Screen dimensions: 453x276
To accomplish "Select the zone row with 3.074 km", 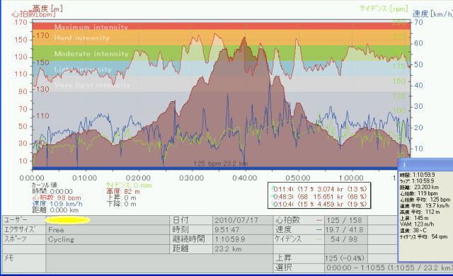I will (319, 189).
